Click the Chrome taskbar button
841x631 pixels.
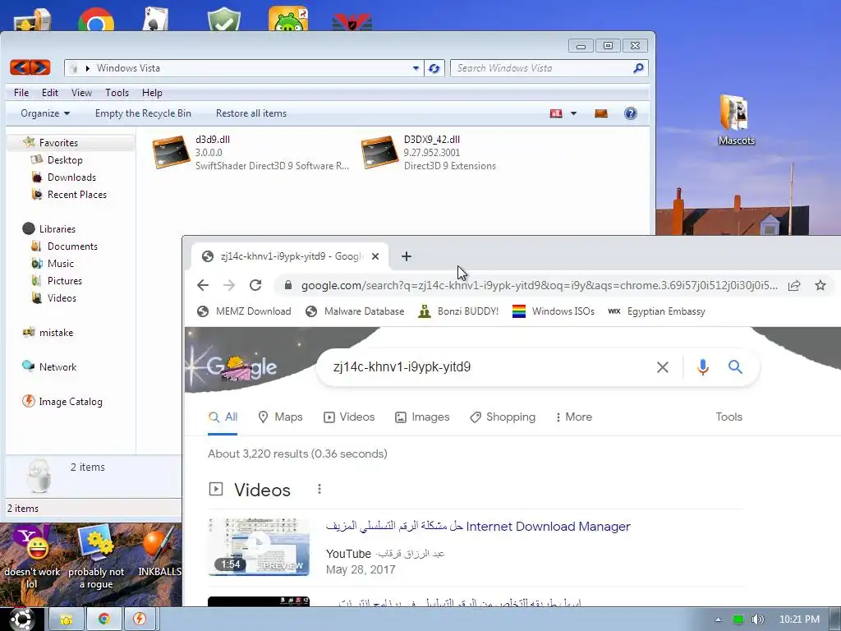(x=104, y=619)
